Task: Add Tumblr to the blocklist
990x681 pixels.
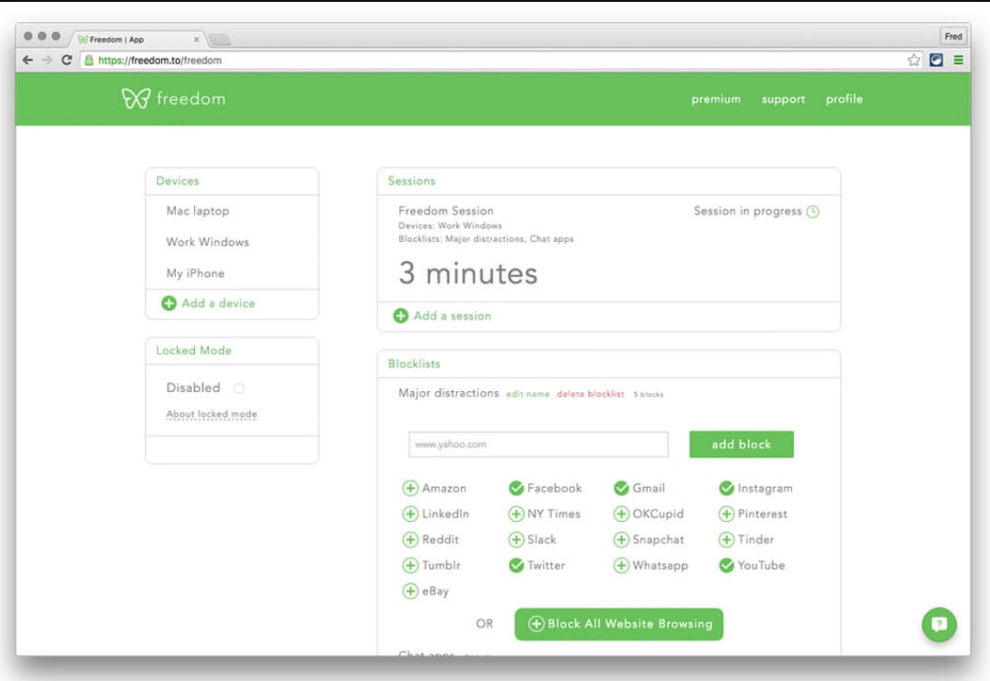Action: 410,565
